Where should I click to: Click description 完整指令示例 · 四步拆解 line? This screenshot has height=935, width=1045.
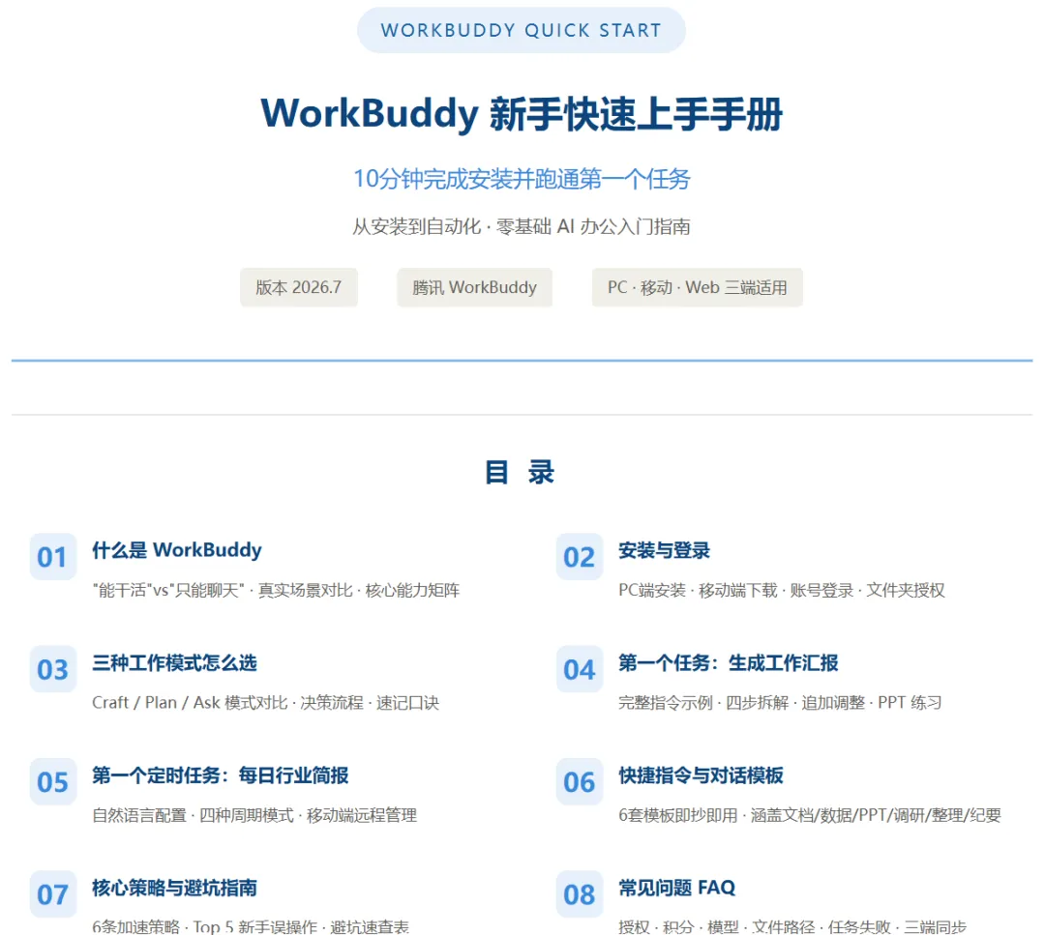[780, 703]
